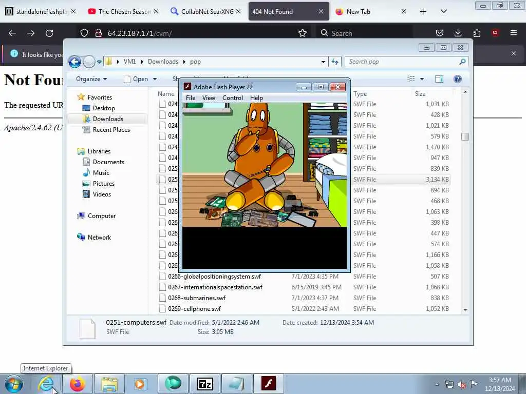Open the Control menu in Flash Player
Screen dimensions: 526x394
point(233,98)
